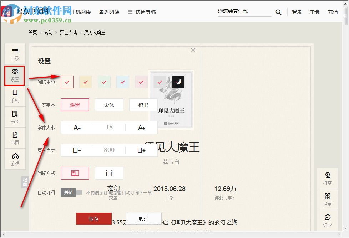Open the 最近阅读 recent reading menu

110,11
